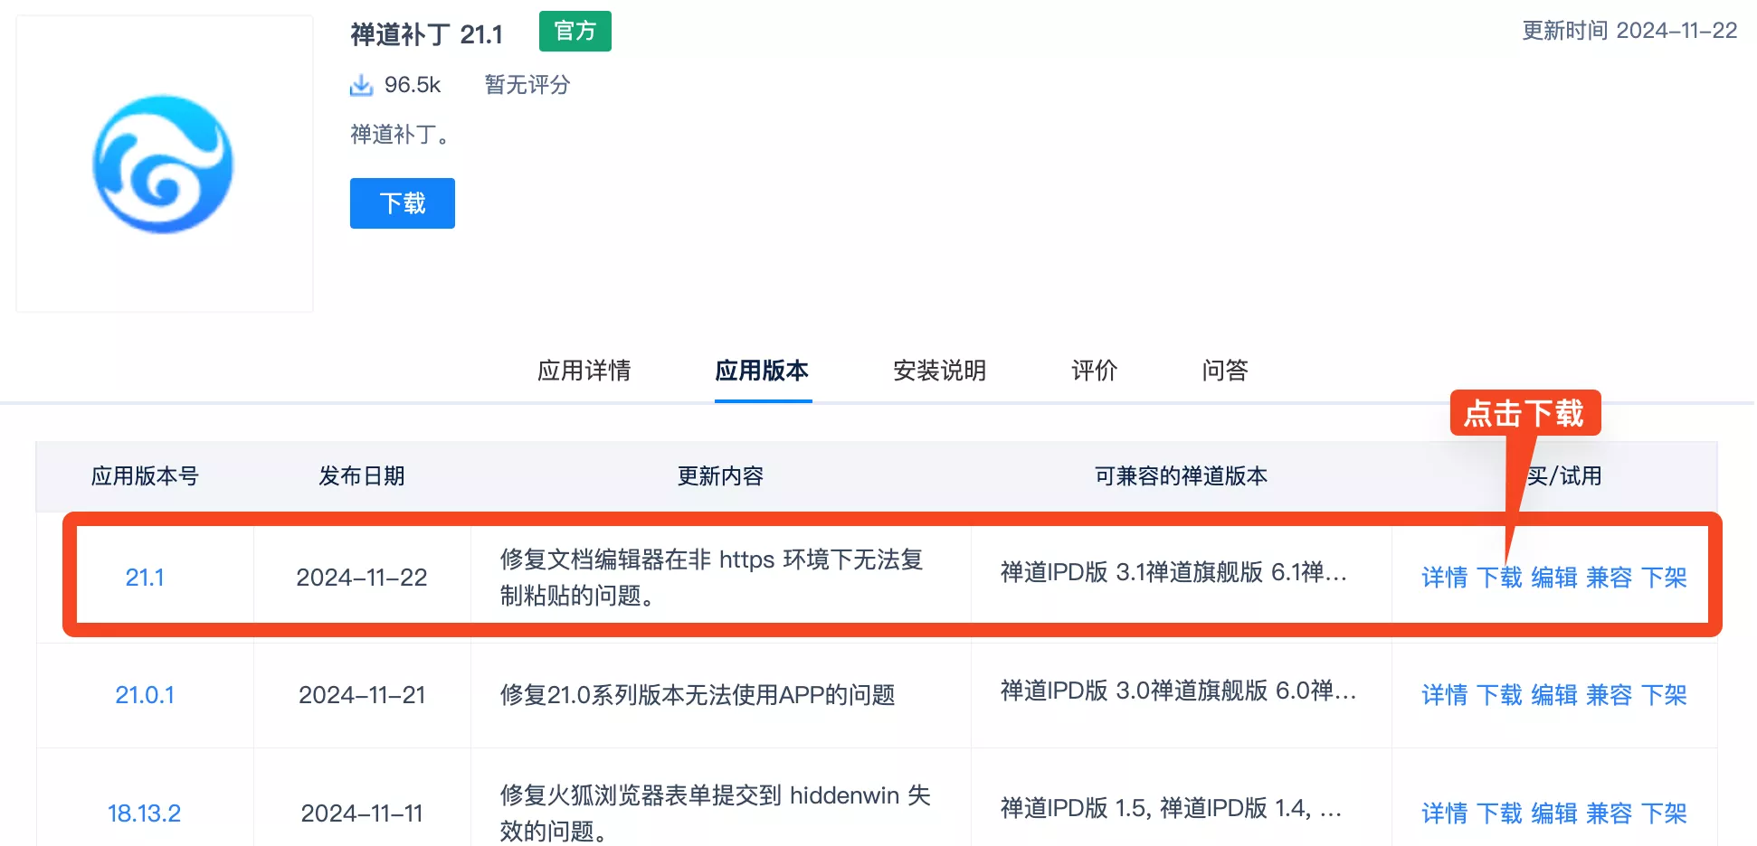This screenshot has height=846, width=1757.
Task: Click 详情 in the 21.1 row
Action: 1445,578
